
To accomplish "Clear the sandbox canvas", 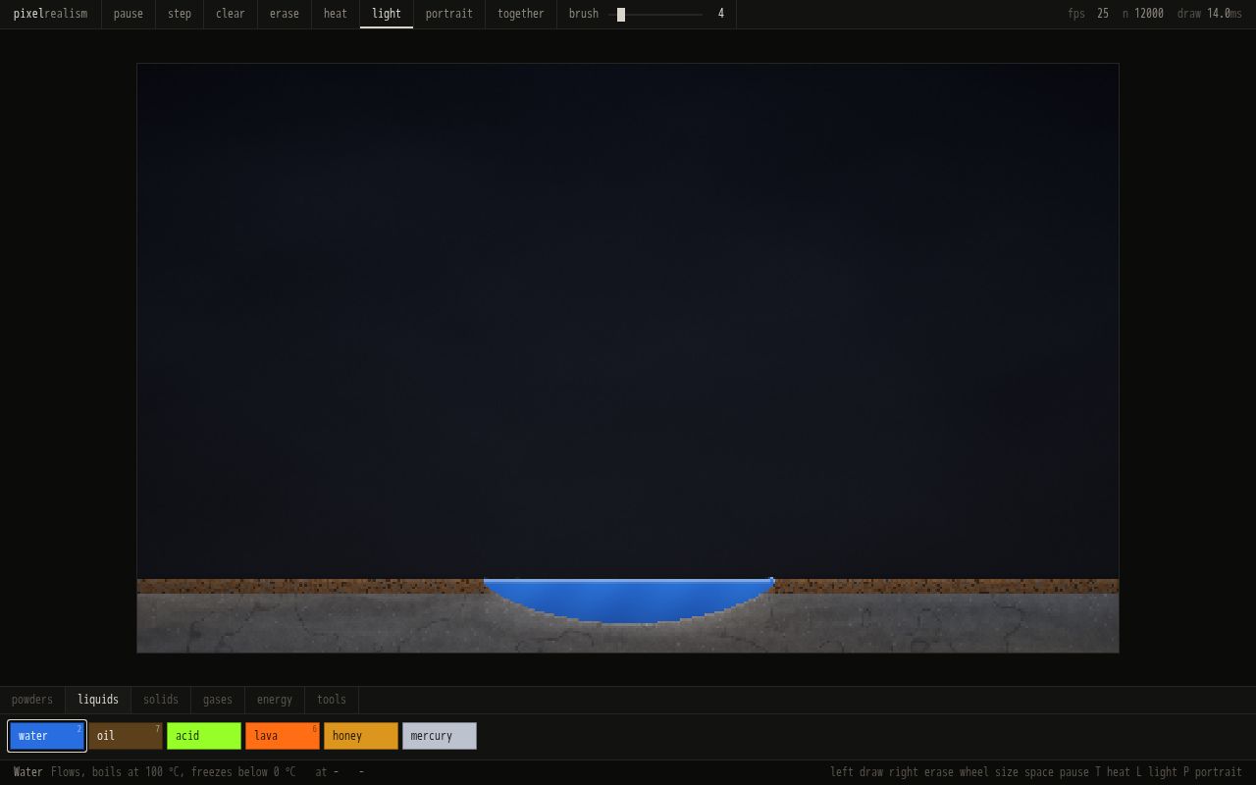I will pyautogui.click(x=231, y=14).
